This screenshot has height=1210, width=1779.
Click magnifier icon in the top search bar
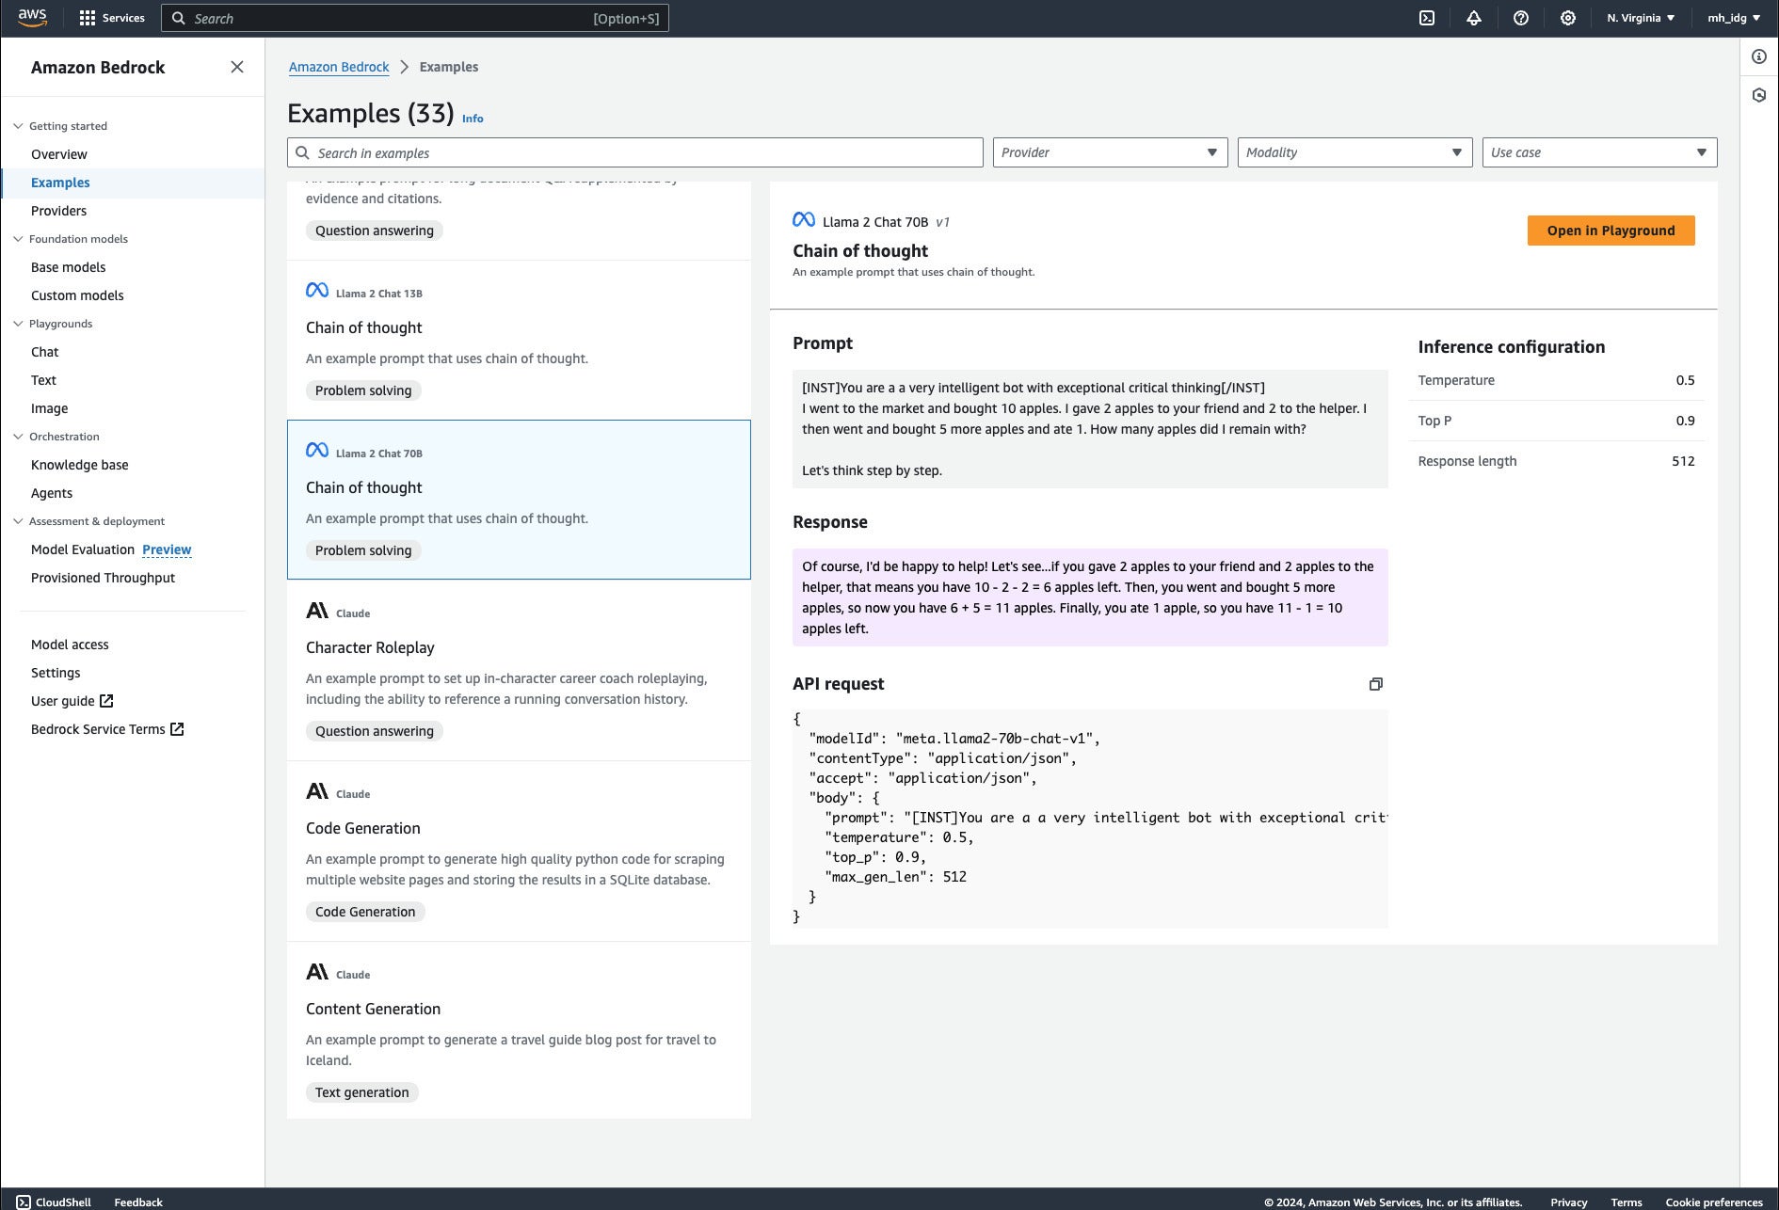pyautogui.click(x=178, y=18)
